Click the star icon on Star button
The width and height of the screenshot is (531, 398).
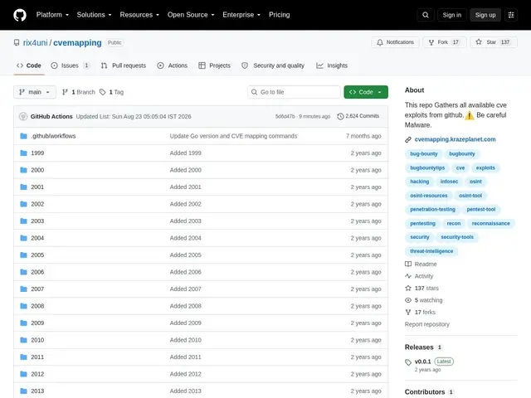point(479,42)
